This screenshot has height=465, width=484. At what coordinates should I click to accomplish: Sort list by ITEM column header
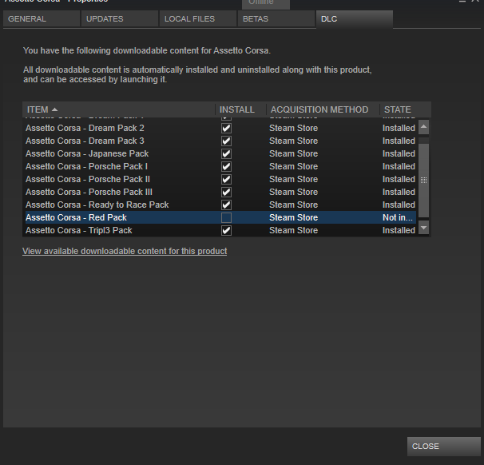tap(119, 109)
